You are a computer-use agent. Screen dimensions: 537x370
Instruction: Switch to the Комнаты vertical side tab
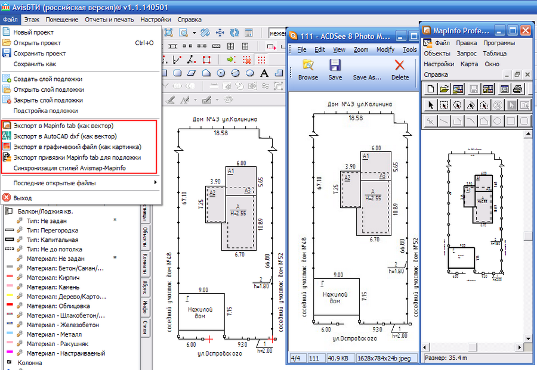[x=146, y=264]
